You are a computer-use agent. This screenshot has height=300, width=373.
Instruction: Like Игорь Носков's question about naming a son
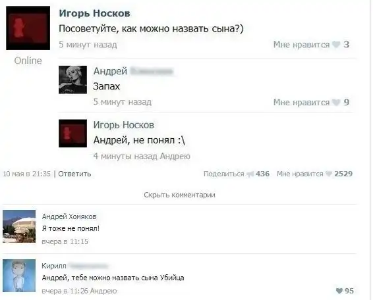336,45
